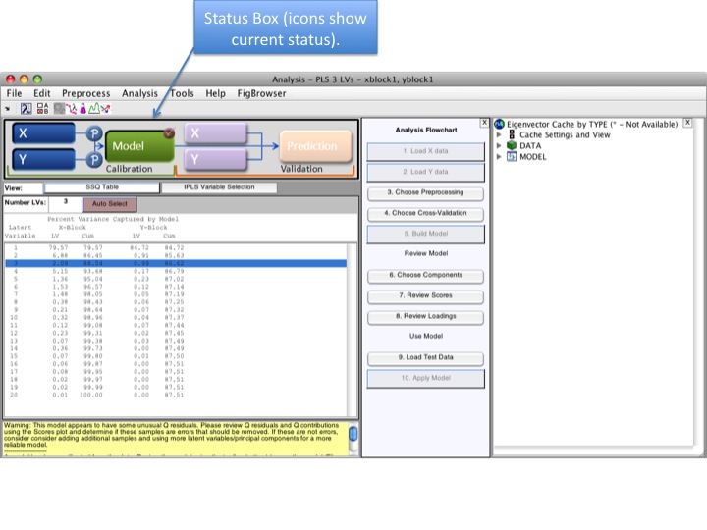707x530 pixels.
Task: Open the Preprocess menu
Action: pos(85,93)
